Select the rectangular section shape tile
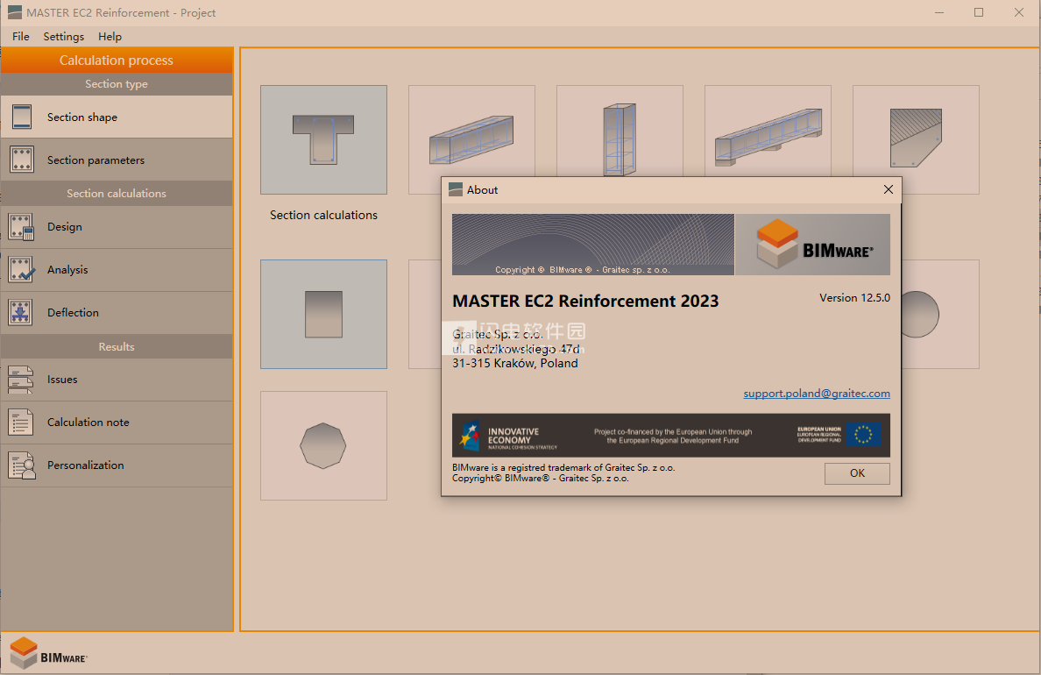 pyautogui.click(x=323, y=314)
